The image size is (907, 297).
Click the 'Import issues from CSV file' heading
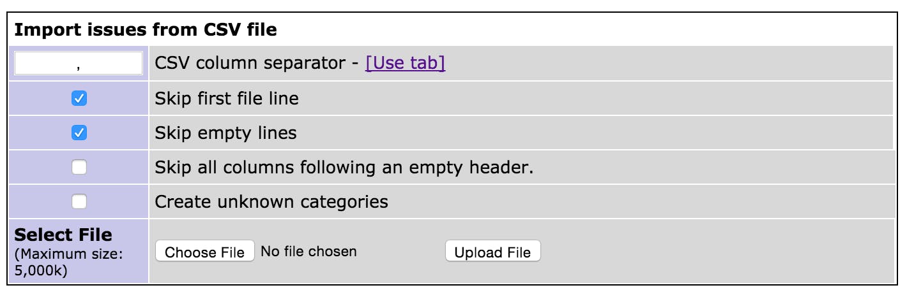(145, 29)
